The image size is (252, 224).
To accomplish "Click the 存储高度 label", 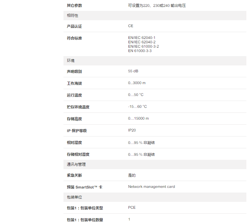I will (74, 119).
